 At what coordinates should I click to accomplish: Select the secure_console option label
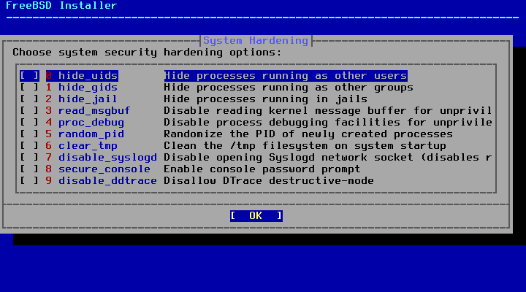coord(104,169)
